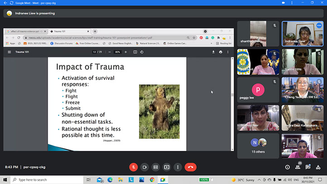This screenshot has height=184, width=327.
Task: Click the PDF zoom in plus button
Action: (125, 52)
